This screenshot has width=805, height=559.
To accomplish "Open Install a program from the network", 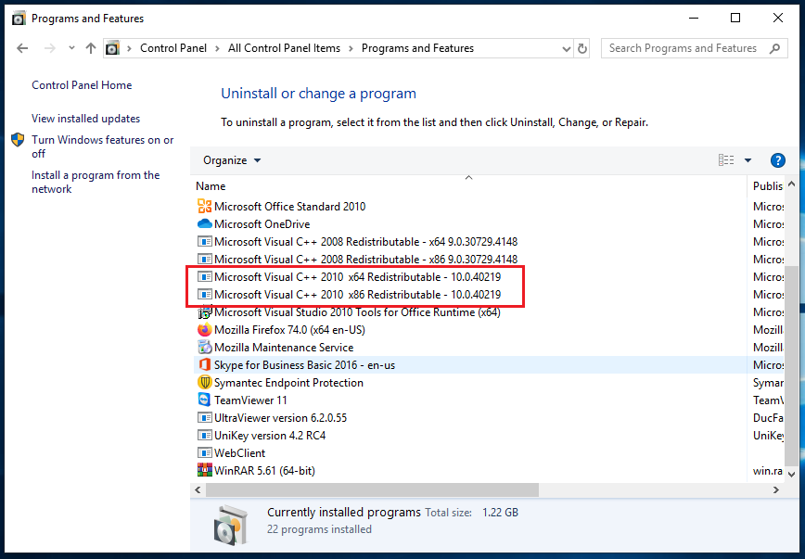I will [x=96, y=182].
